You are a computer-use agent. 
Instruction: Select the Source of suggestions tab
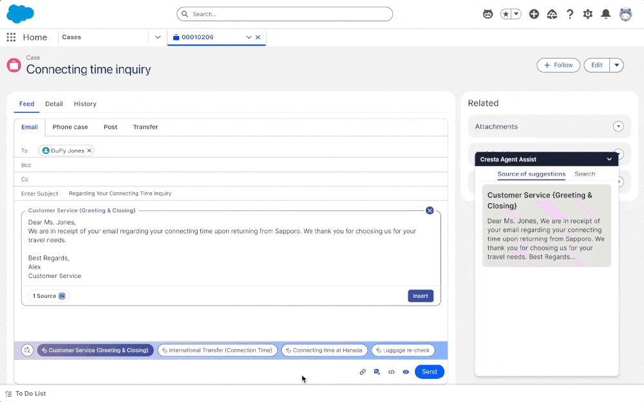click(531, 174)
